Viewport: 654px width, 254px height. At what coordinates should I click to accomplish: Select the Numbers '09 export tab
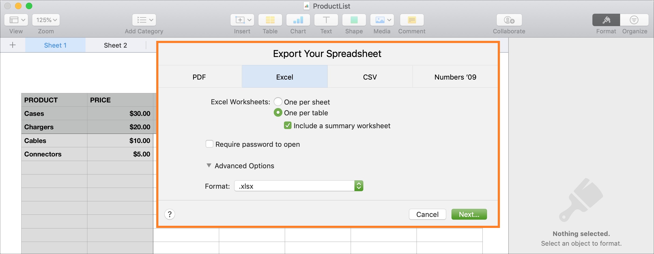click(455, 77)
